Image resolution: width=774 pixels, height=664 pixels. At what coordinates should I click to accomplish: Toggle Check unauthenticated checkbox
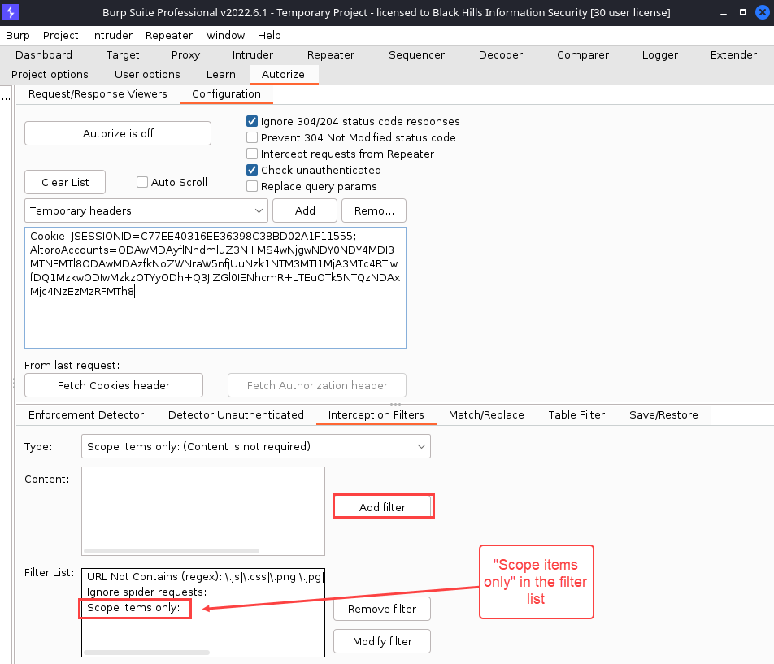click(x=252, y=170)
